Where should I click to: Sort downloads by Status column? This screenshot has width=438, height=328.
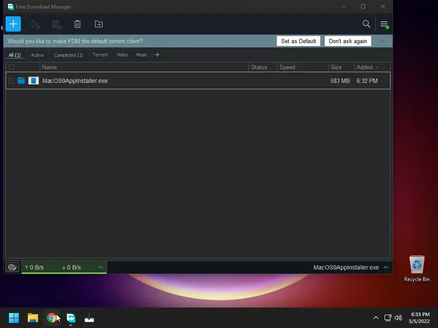coord(259,67)
